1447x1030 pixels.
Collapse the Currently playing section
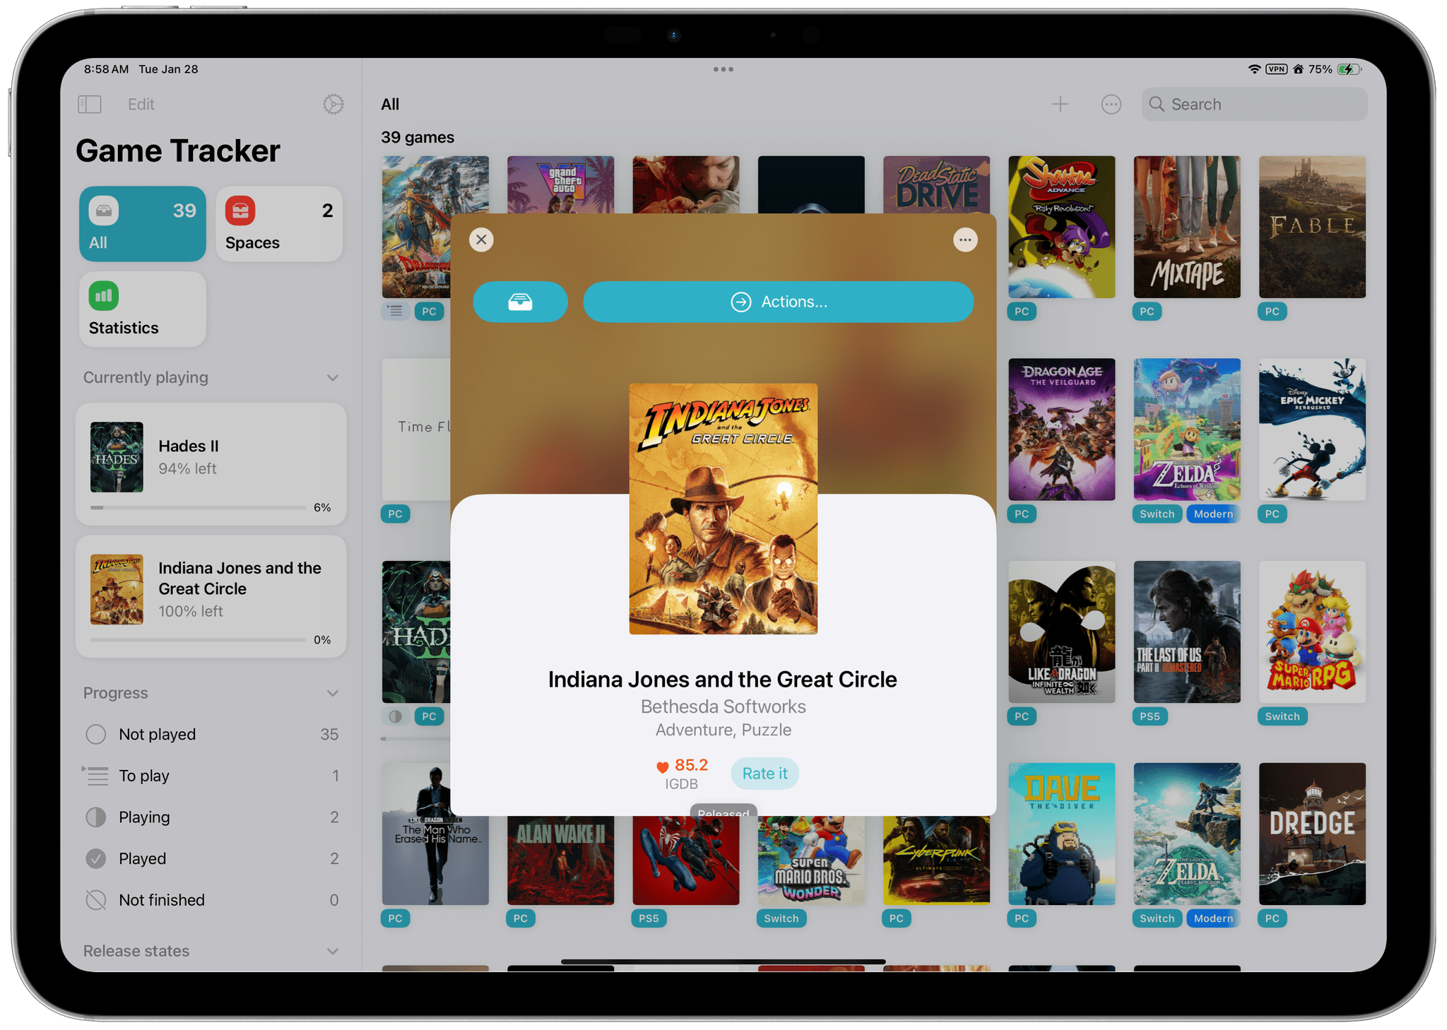(332, 378)
